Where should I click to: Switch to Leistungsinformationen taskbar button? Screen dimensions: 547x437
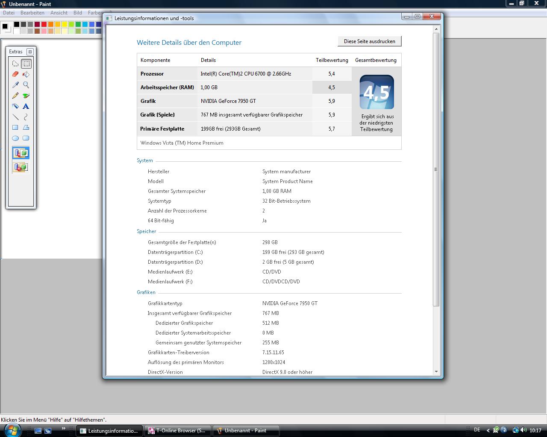coord(109,431)
